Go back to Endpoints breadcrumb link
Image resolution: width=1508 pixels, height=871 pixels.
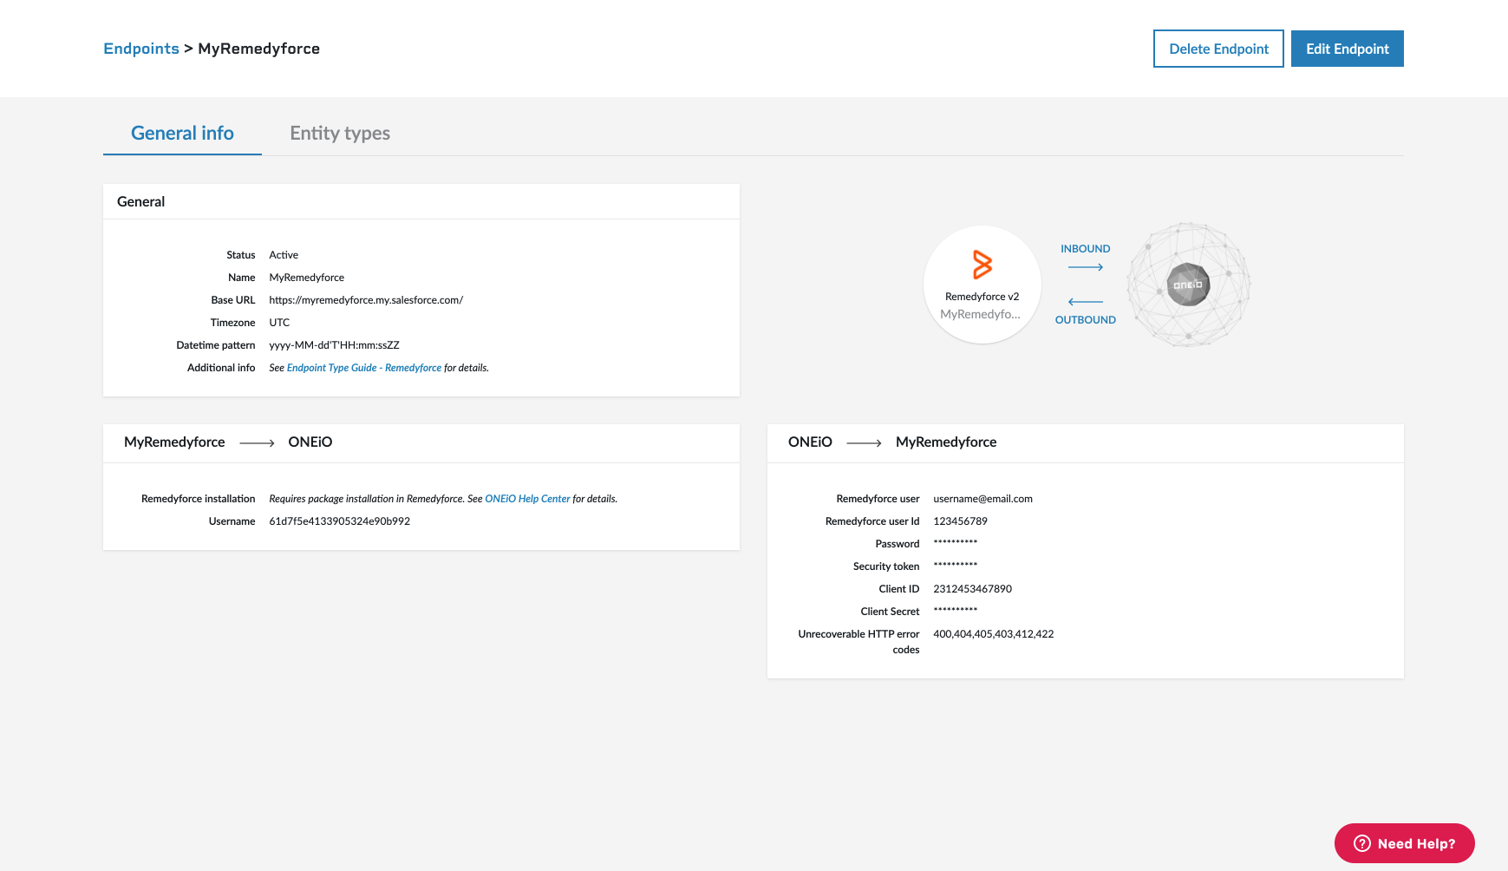(x=141, y=49)
